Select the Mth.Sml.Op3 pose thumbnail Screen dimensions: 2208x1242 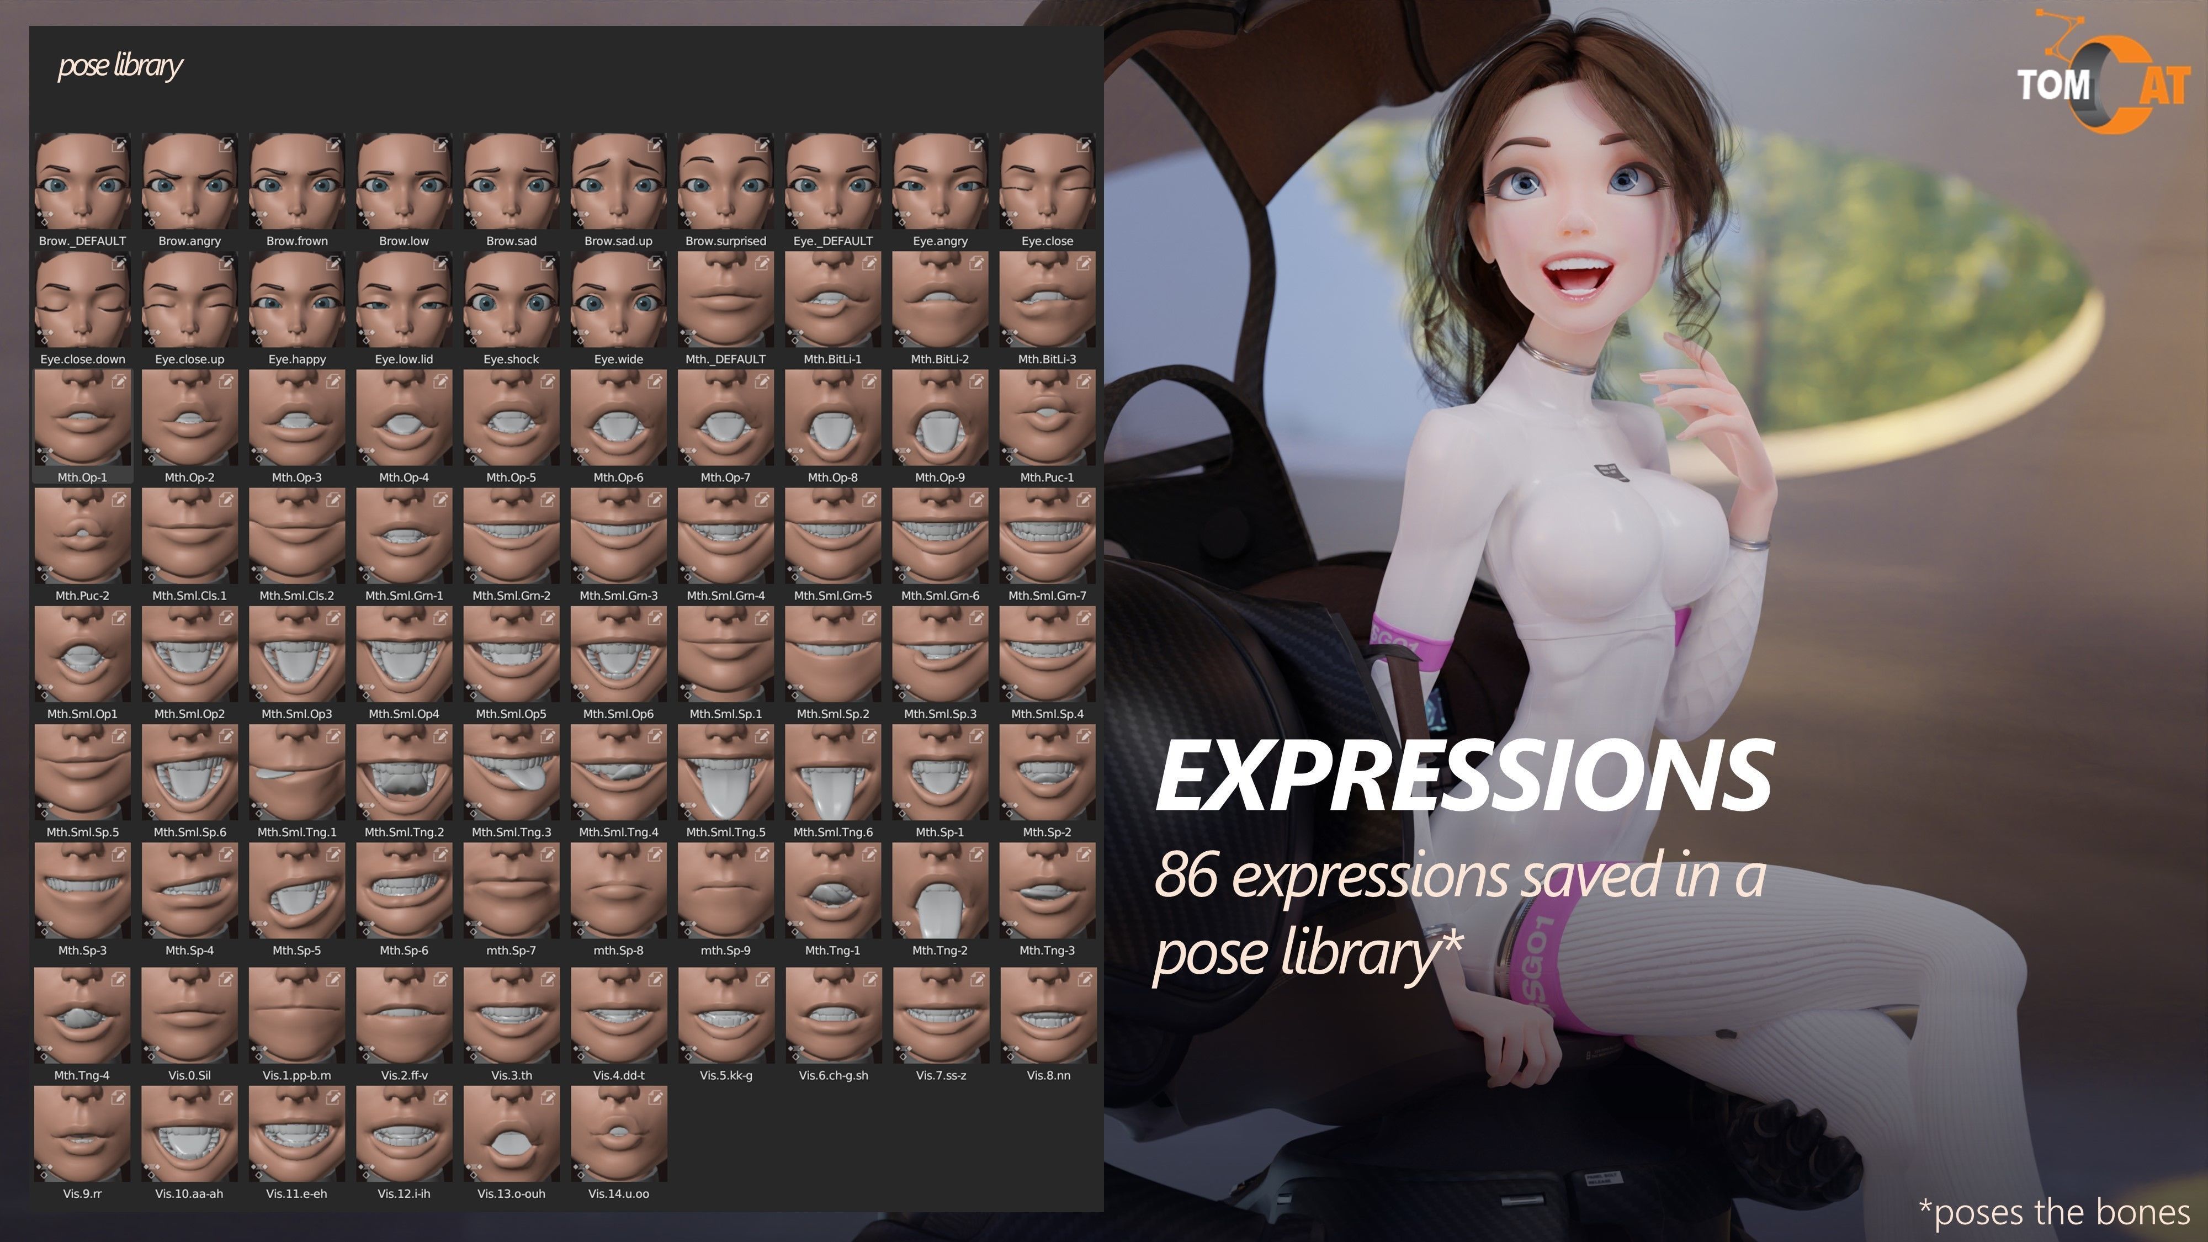point(296,654)
